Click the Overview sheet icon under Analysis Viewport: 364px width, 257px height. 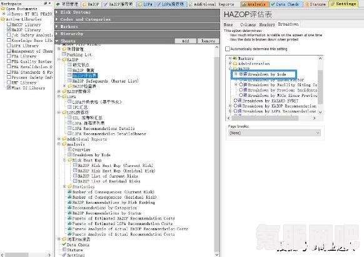(69, 149)
